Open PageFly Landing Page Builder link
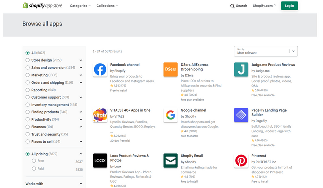The image size is (323, 188). (269, 112)
